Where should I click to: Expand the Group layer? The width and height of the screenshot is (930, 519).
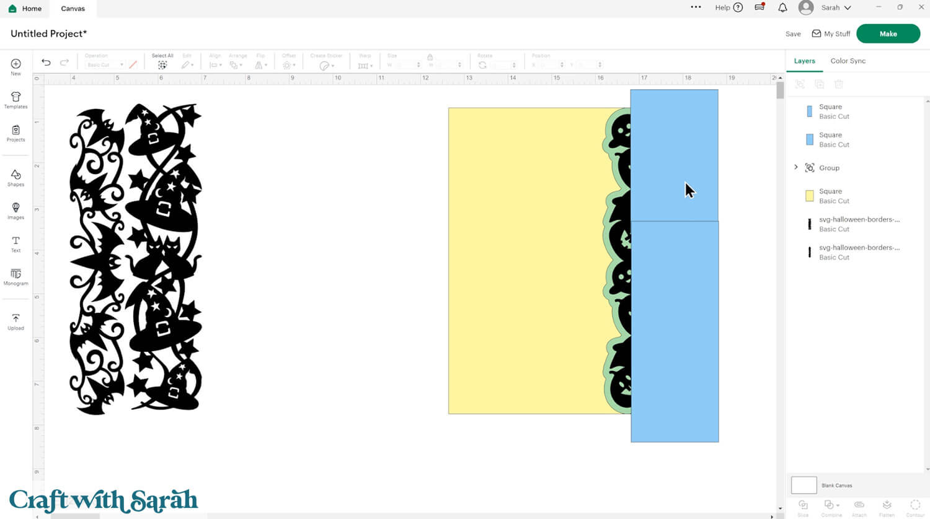pos(796,167)
